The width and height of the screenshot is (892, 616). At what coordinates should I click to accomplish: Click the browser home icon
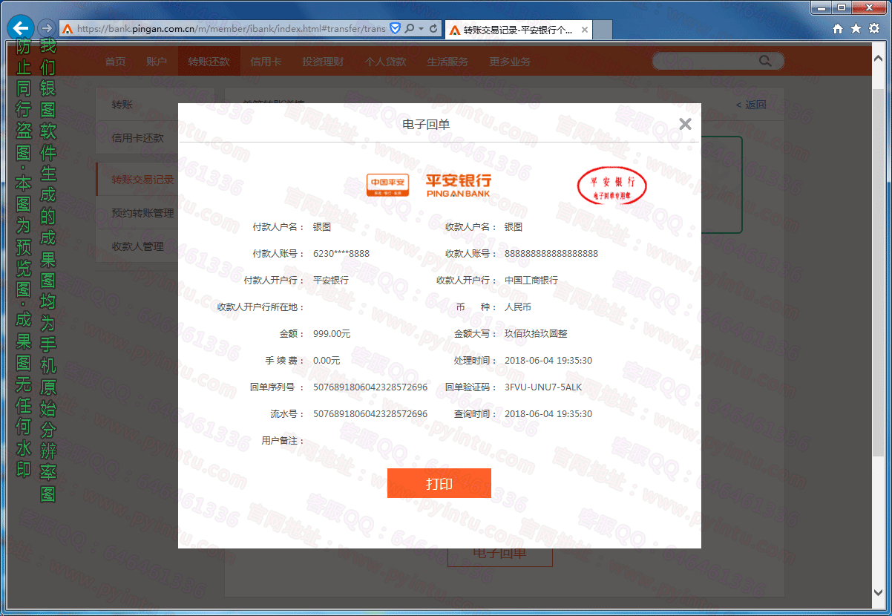click(838, 28)
